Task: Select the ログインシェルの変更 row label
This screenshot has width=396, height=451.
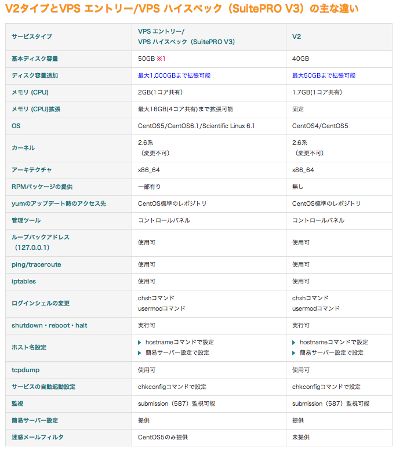Action: point(41,303)
